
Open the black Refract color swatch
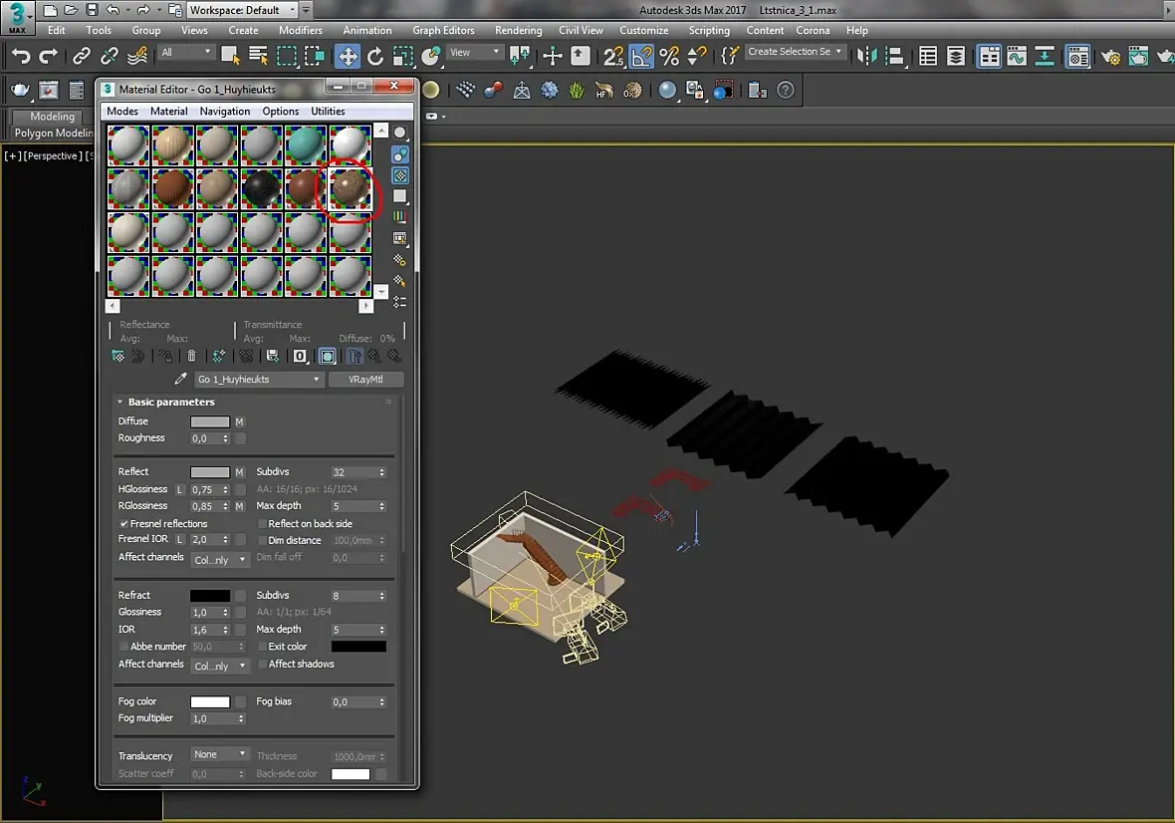tap(210, 596)
